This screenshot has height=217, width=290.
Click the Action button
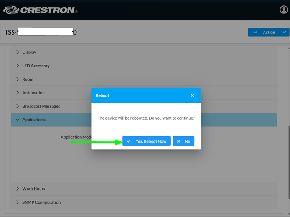[265, 32]
